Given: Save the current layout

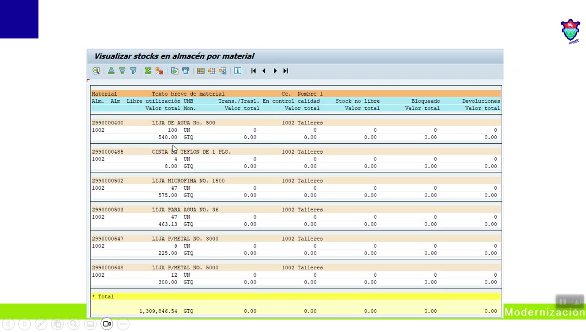Looking at the screenshot, I should click(x=222, y=70).
